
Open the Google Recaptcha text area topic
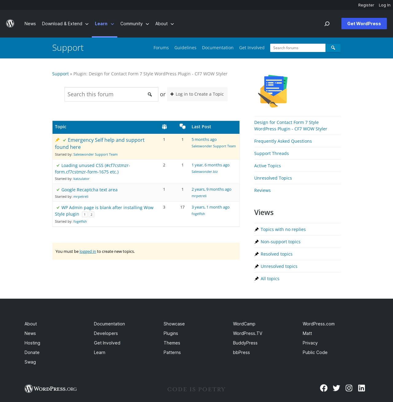tap(89, 190)
